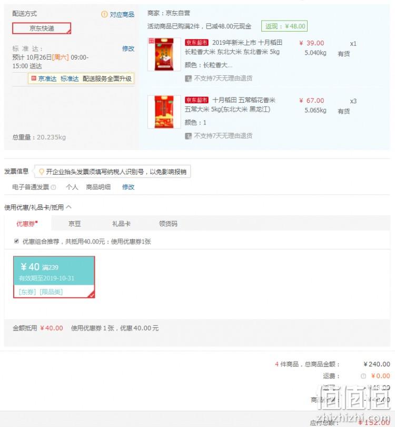Open the 五常稻花香米 product thumbnail
395x427 pixels.
[164, 112]
